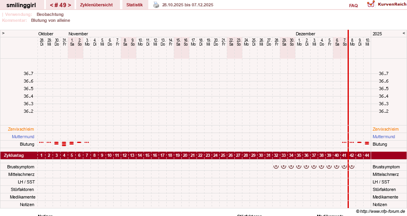Click the left Medikamente row label
The height and width of the screenshot is (216, 407).
(23, 197)
